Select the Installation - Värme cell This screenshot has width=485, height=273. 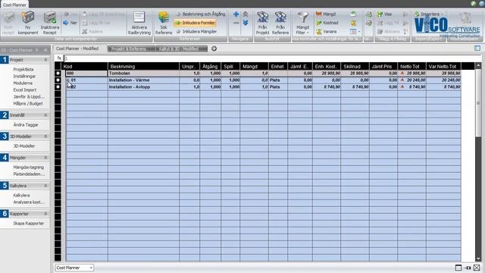[x=143, y=80]
